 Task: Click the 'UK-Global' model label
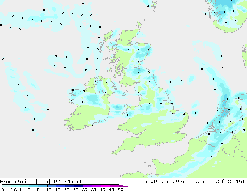pos(67,182)
